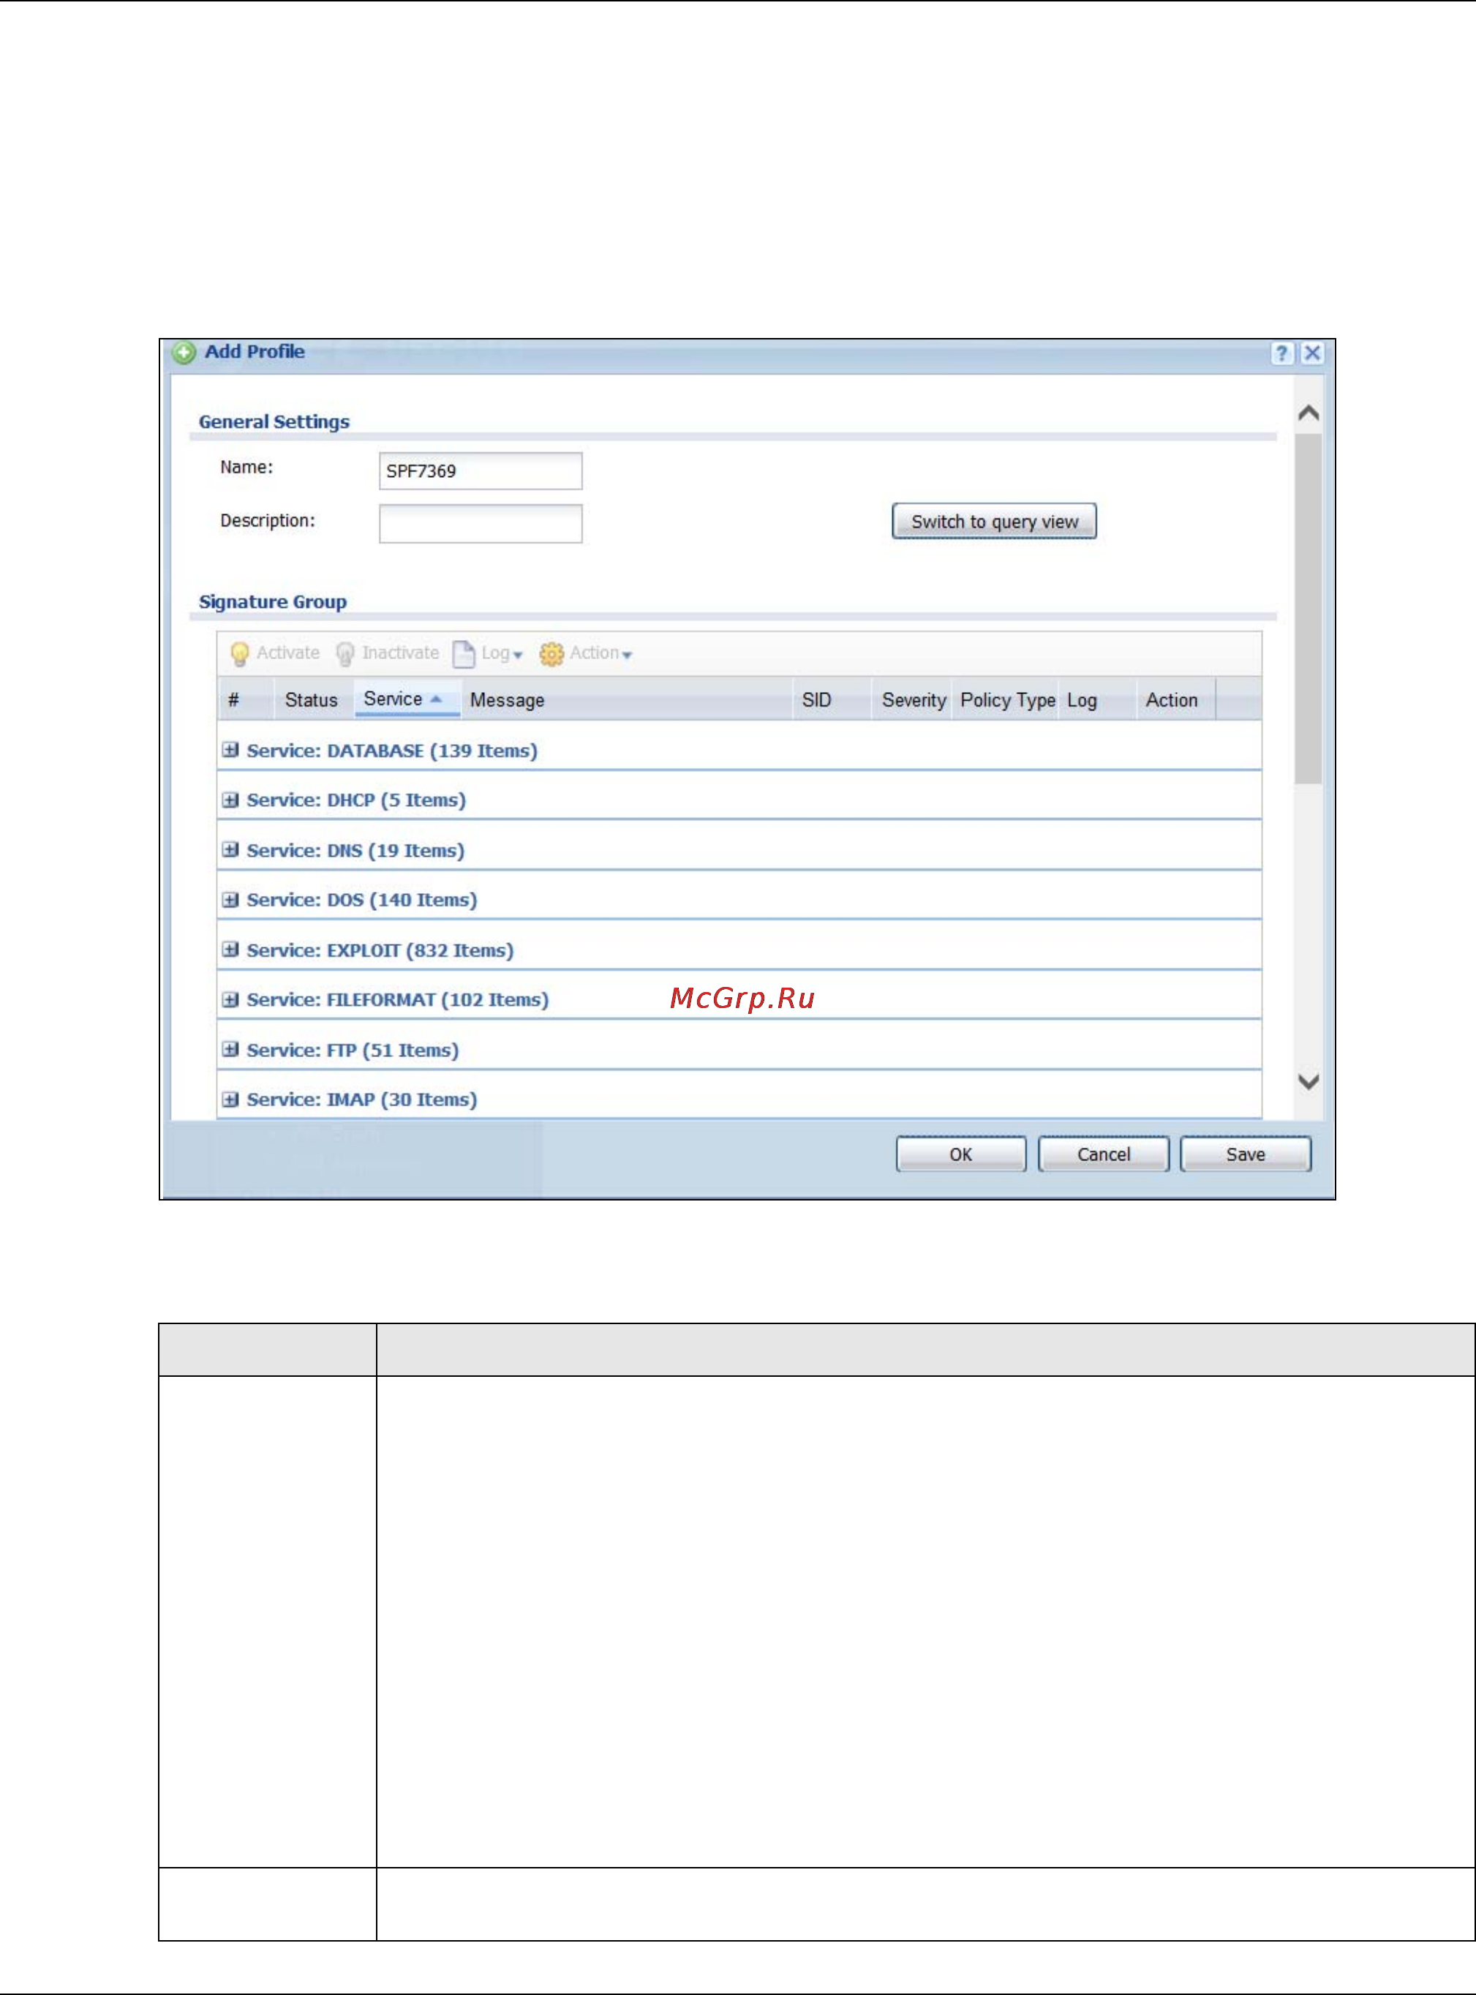Click the SID column header
The image size is (1476, 1995).
click(832, 699)
